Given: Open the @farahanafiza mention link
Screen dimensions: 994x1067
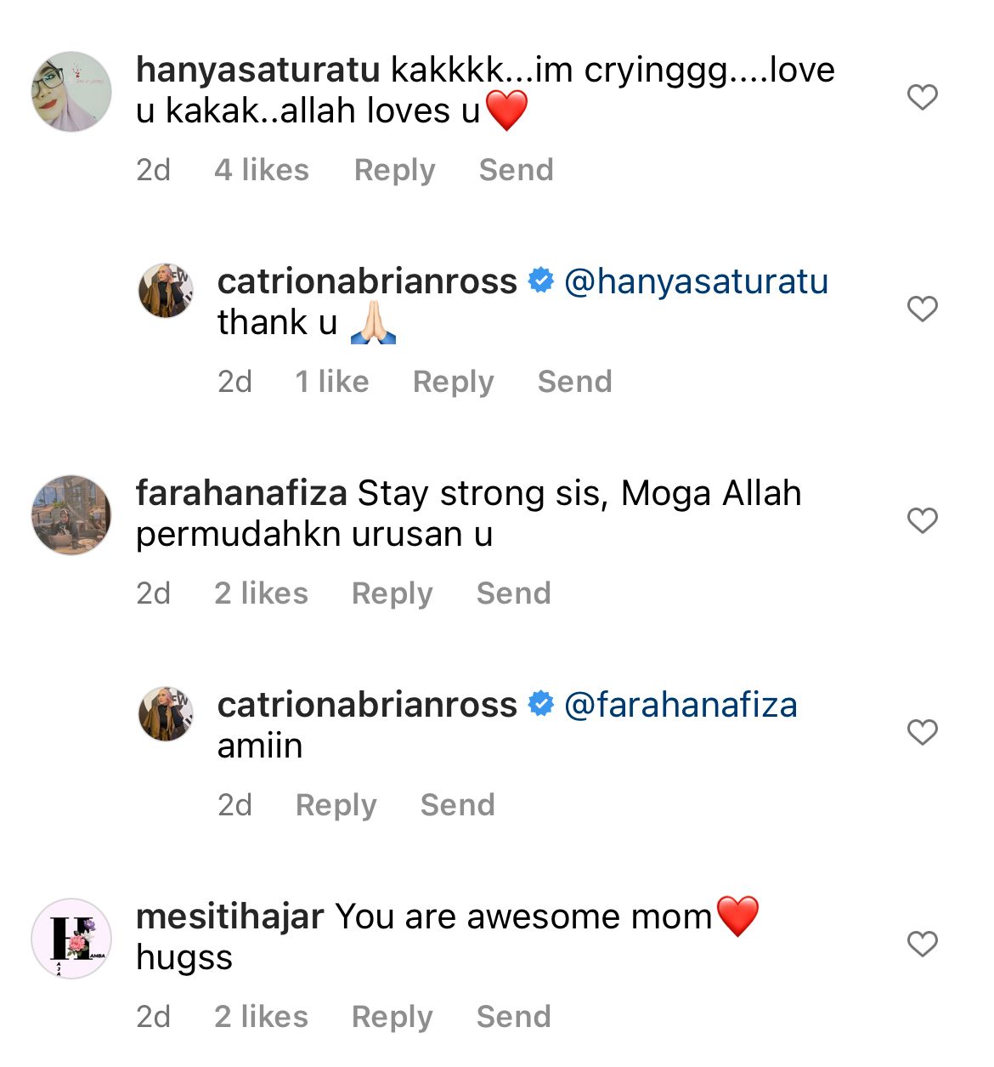Looking at the screenshot, I should [681, 705].
